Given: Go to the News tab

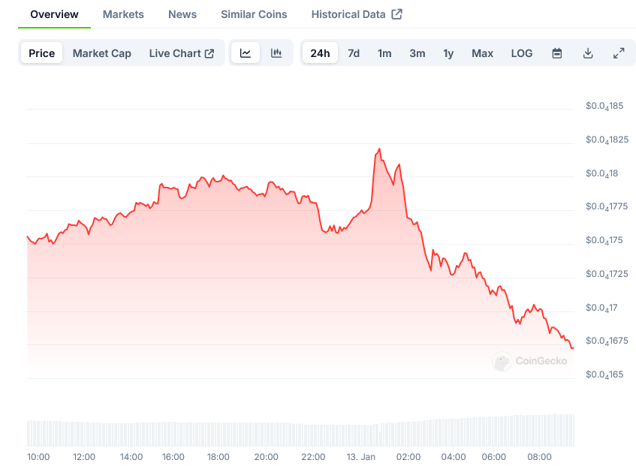Looking at the screenshot, I should coord(182,14).
